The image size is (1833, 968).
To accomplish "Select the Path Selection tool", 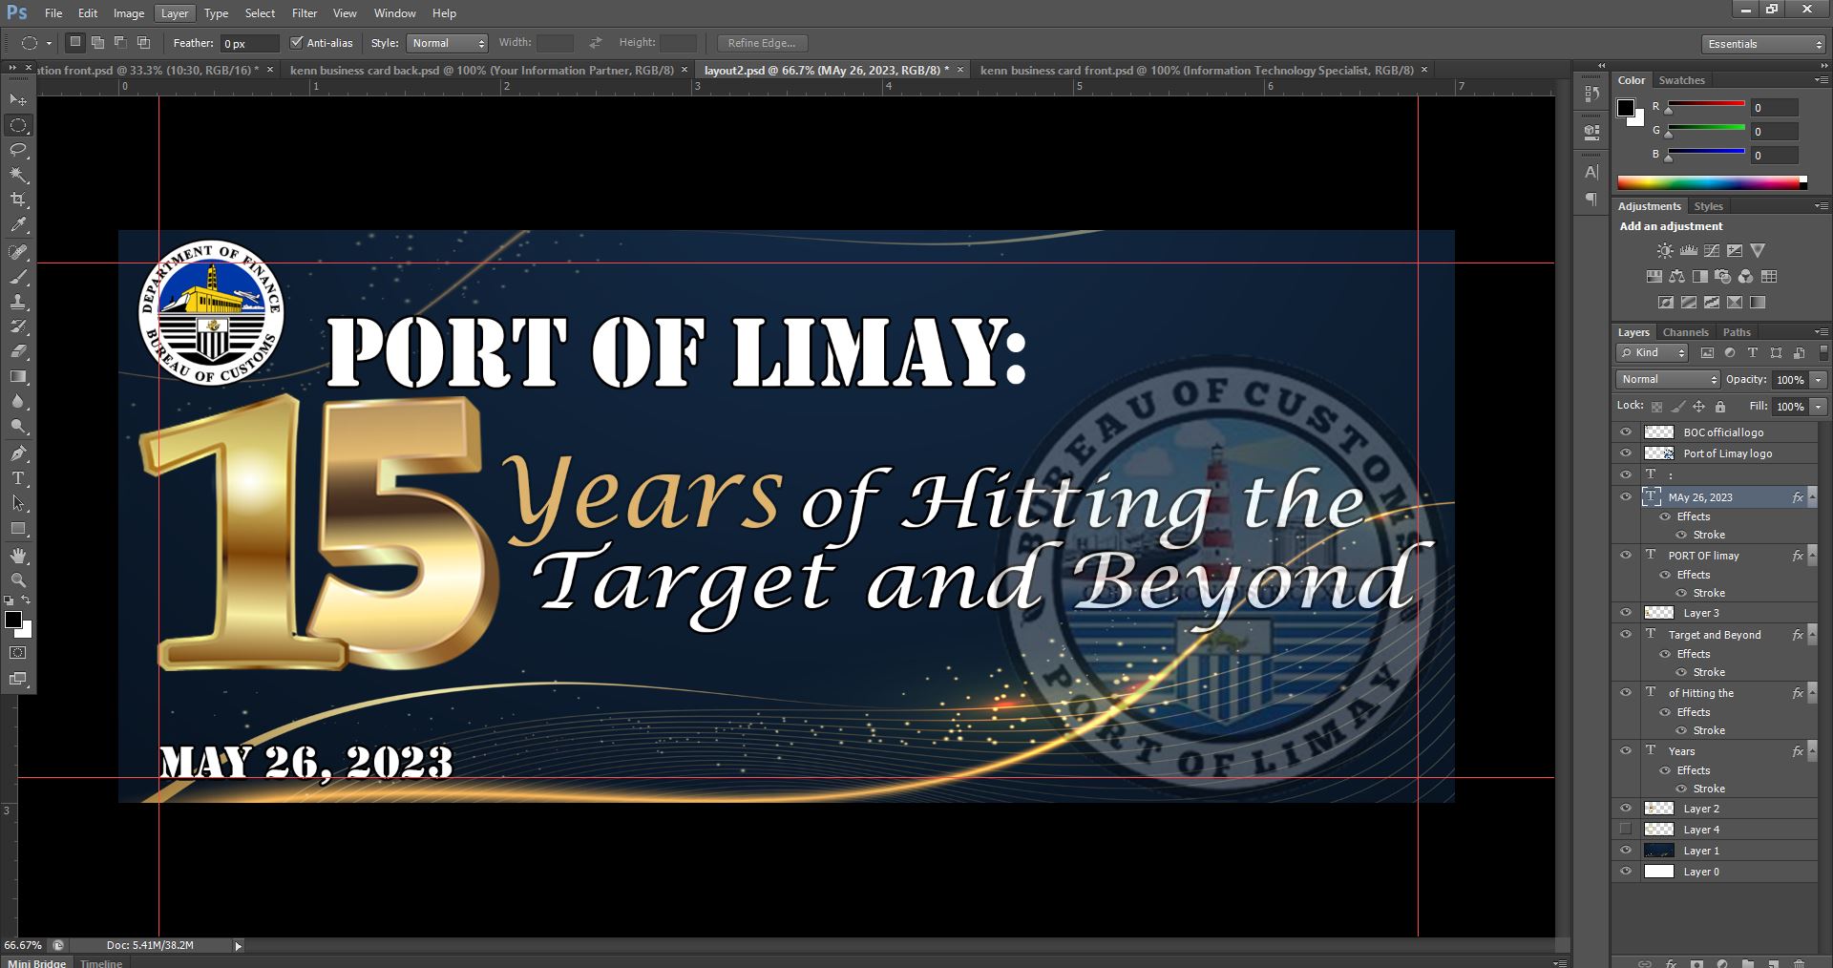I will point(18,503).
